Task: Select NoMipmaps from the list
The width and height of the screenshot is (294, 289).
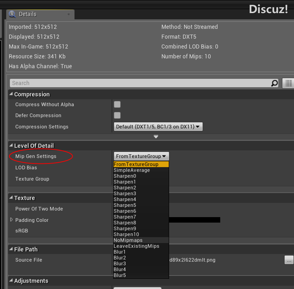Action: (128, 240)
